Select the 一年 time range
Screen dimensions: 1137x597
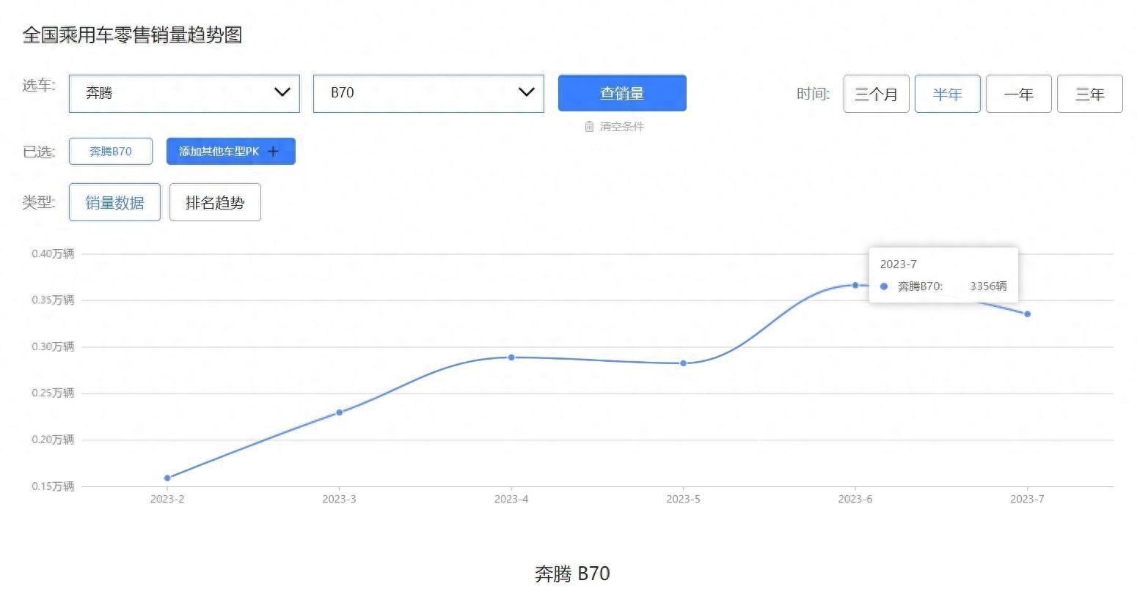coord(1019,94)
